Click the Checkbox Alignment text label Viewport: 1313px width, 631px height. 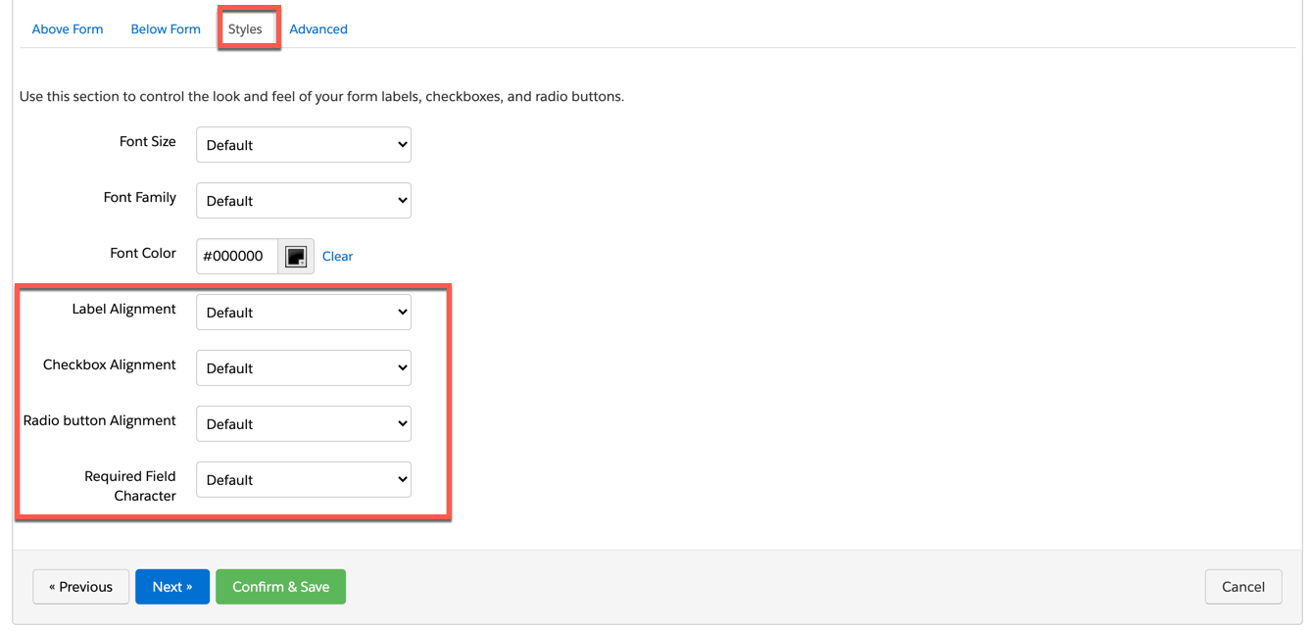(110, 365)
